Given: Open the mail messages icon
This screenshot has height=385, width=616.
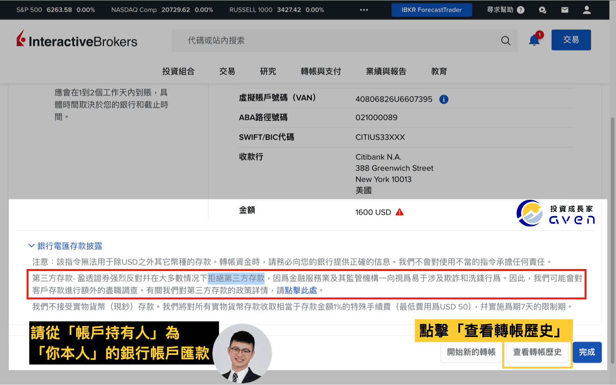Looking at the screenshot, I should click(x=565, y=10).
